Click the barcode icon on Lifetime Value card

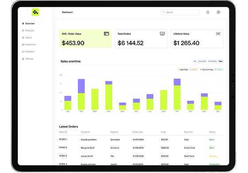click(x=218, y=34)
